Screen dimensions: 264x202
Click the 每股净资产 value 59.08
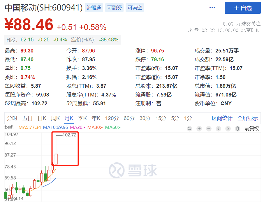43,95
